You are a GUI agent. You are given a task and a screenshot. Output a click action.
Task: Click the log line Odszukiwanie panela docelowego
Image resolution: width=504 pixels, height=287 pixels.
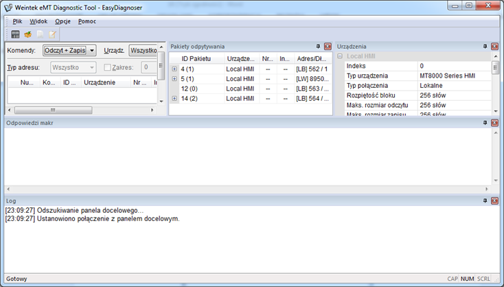coord(74,211)
